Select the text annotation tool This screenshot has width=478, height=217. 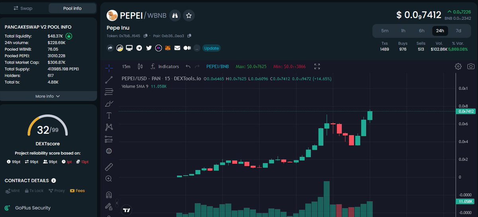109,115
